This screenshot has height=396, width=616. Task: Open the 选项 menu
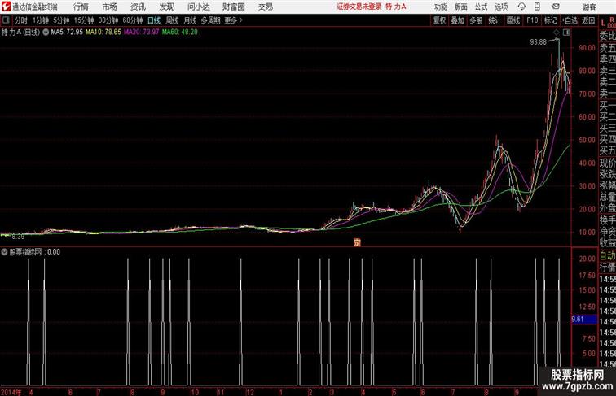[501, 7]
